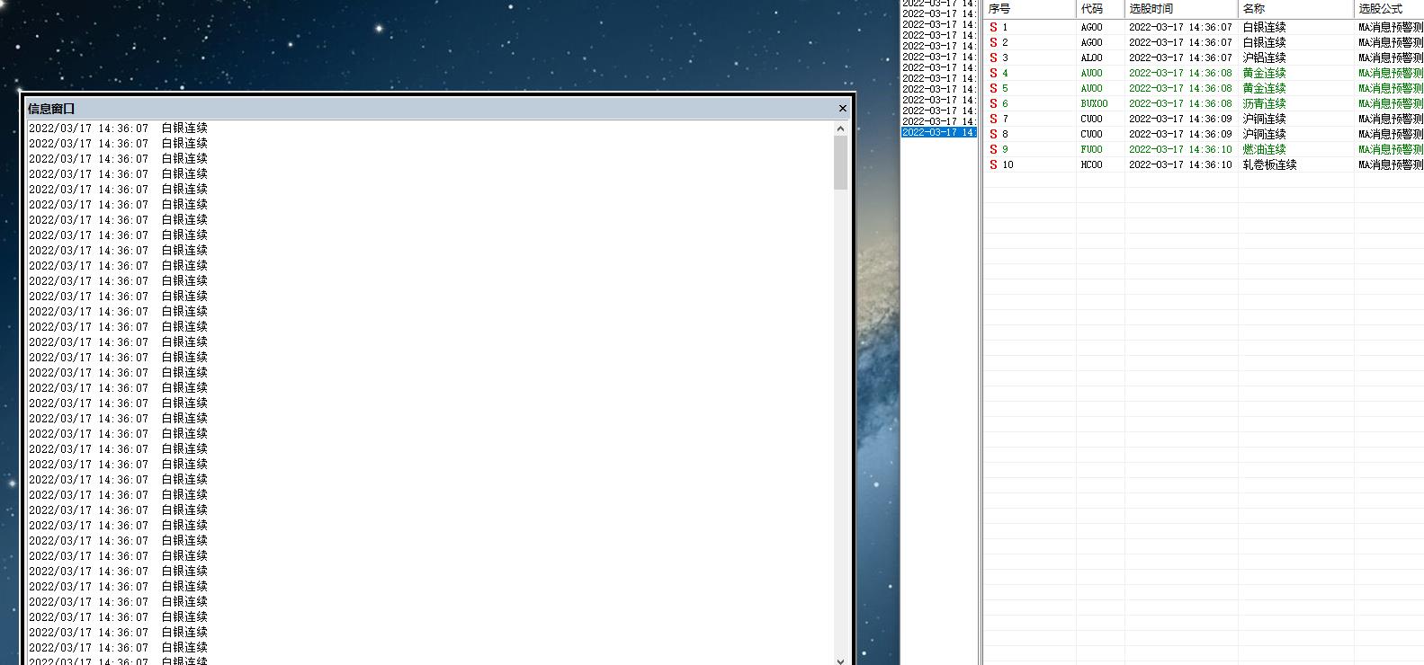Click the red S icon in row 2
The width and height of the screenshot is (1424, 665).
[x=993, y=42]
